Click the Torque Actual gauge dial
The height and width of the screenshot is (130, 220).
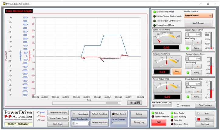(x=167, y=61)
